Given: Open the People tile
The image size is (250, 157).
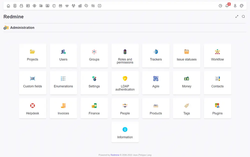Looking at the screenshot, I should [x=125, y=108].
